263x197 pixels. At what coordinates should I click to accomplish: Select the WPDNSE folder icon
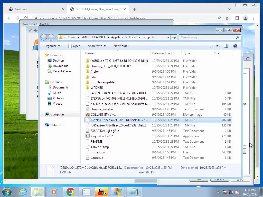tap(87, 88)
